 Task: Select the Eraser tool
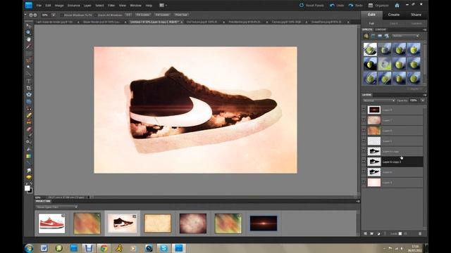coord(28,129)
